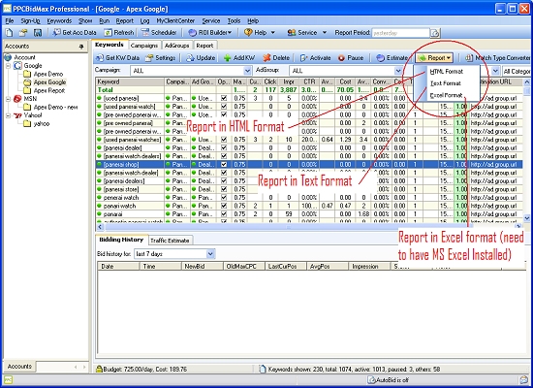Click the Estimate button
This screenshot has width=533, height=388.
coord(392,58)
